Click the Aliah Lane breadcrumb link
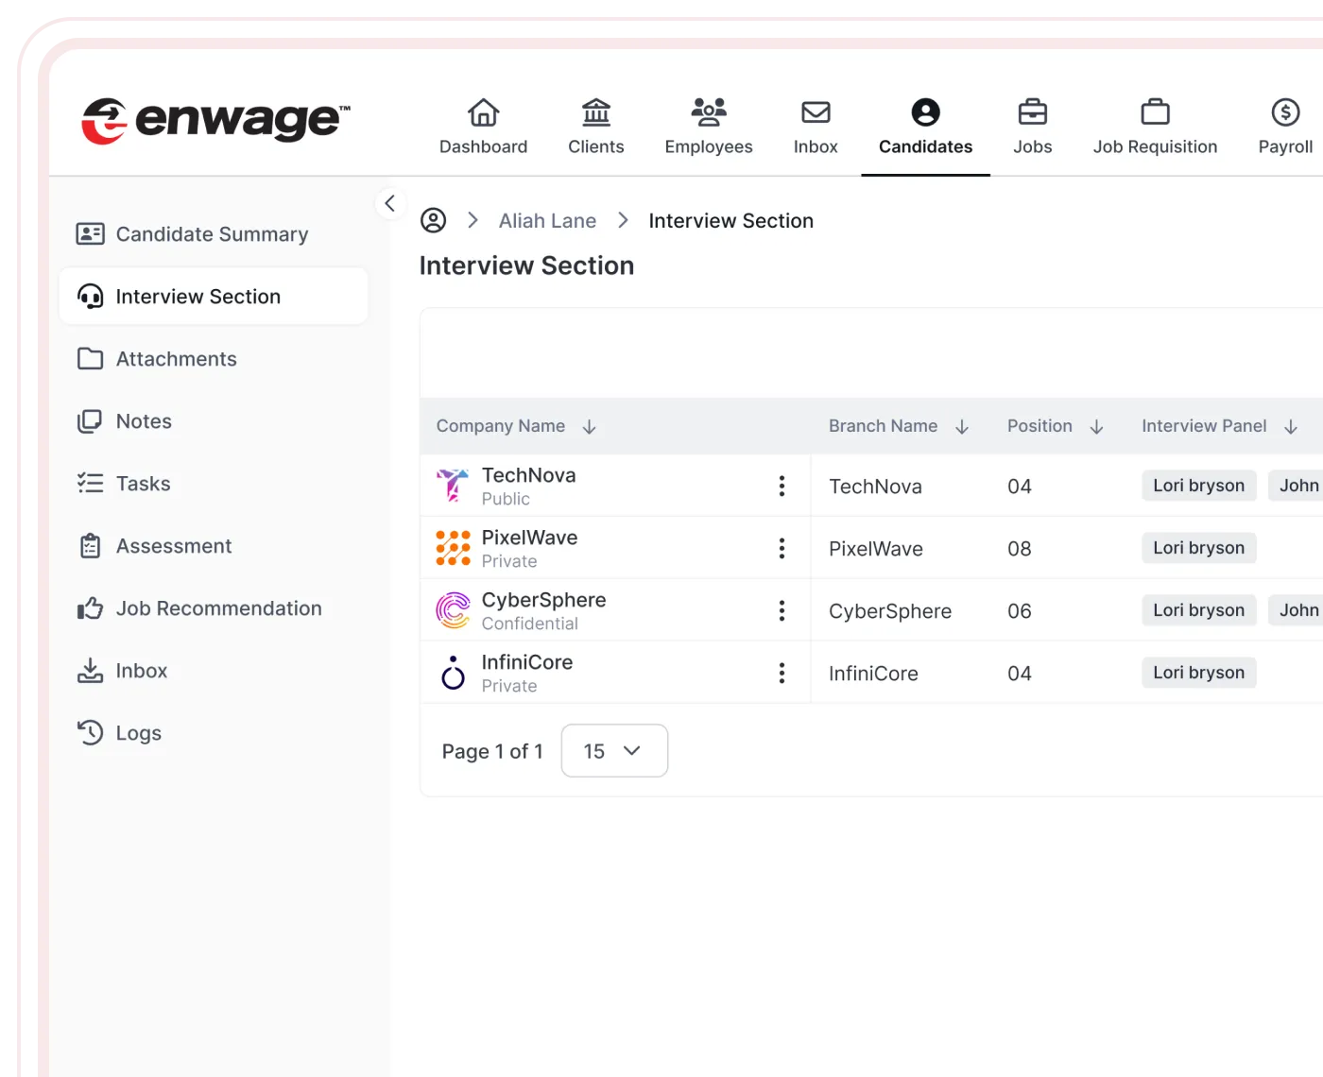The width and height of the screenshot is (1323, 1077). pos(547,220)
